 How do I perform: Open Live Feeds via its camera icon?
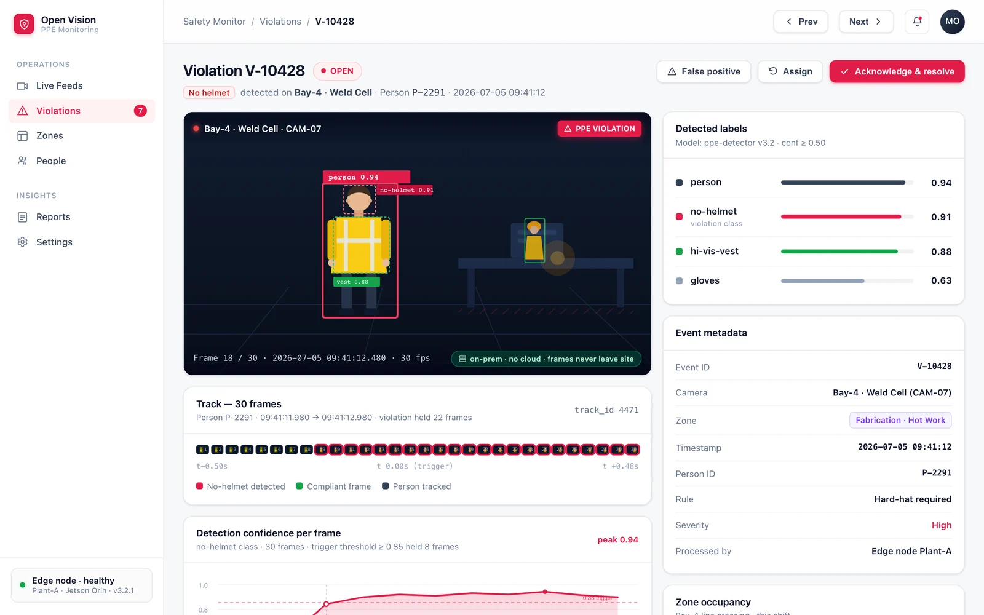[23, 86]
